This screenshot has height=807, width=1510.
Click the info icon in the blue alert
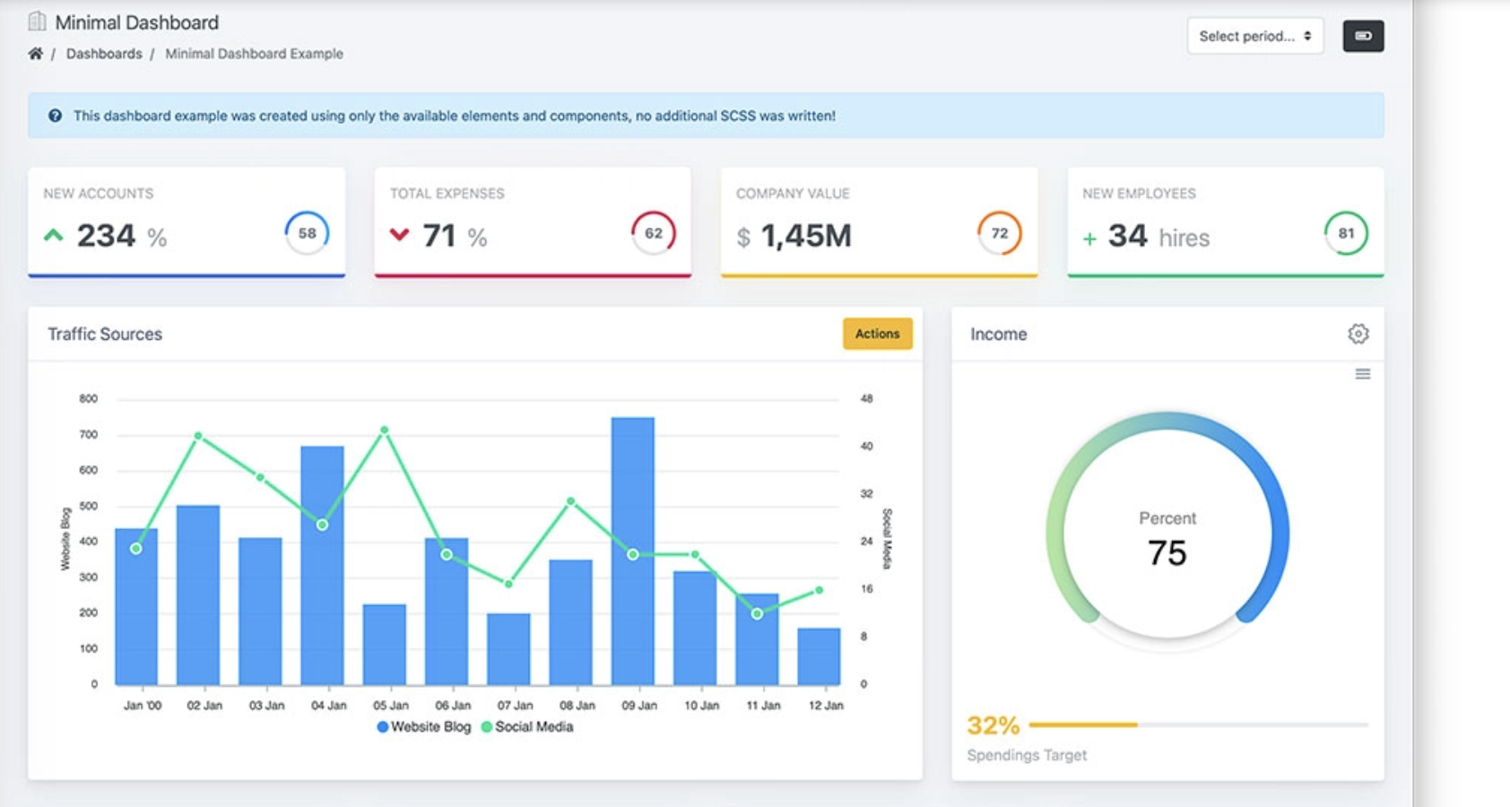[x=55, y=116]
